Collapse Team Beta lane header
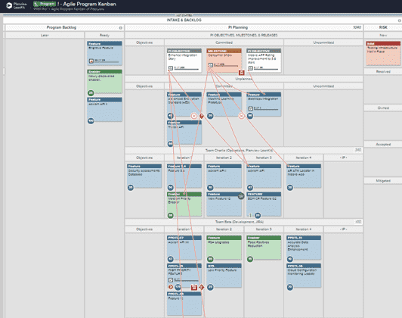 (x=239, y=222)
